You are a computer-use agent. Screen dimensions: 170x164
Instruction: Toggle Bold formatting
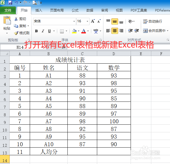tap(37, 31)
